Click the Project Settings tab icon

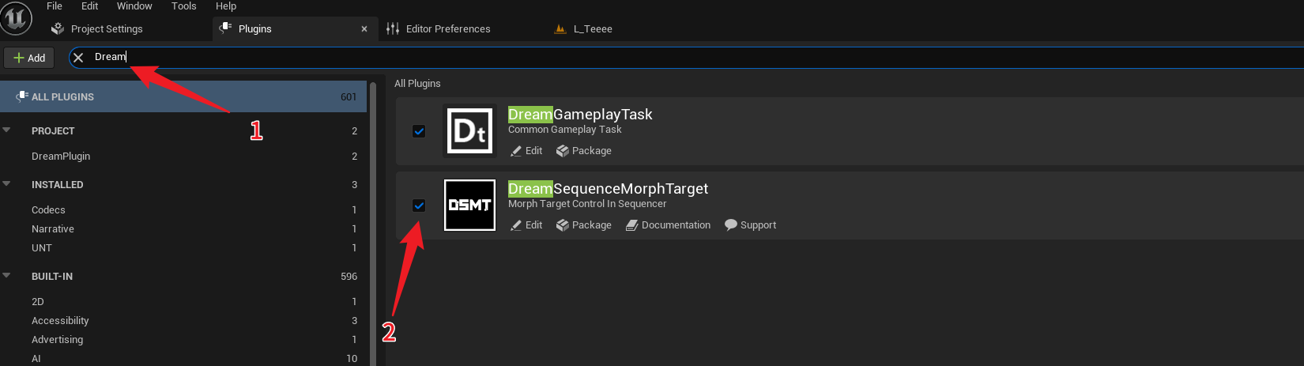57,28
